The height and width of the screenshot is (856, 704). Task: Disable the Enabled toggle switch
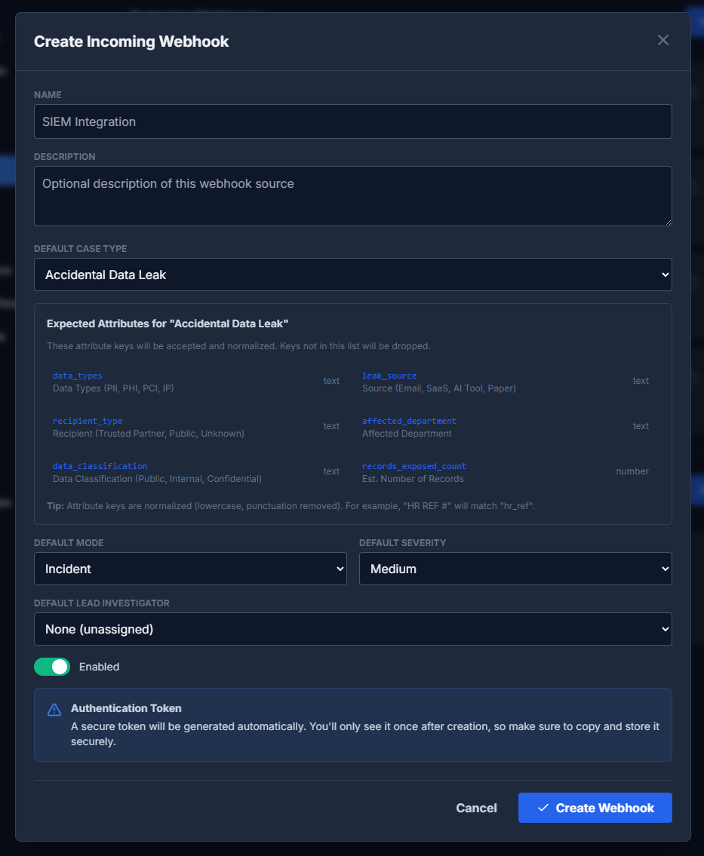[x=51, y=667]
